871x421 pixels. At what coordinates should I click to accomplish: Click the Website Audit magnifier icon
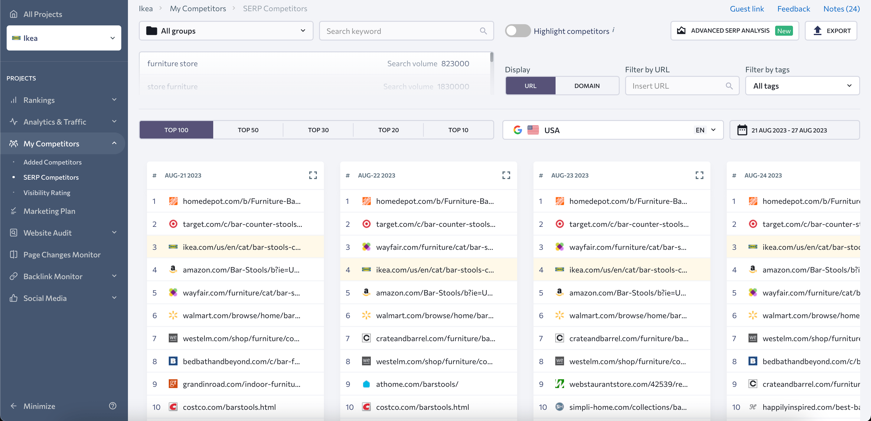click(14, 233)
